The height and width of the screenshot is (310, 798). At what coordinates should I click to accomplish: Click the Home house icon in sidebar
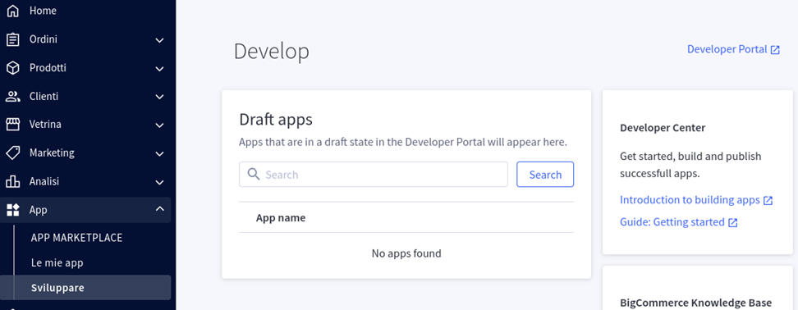[x=12, y=11]
